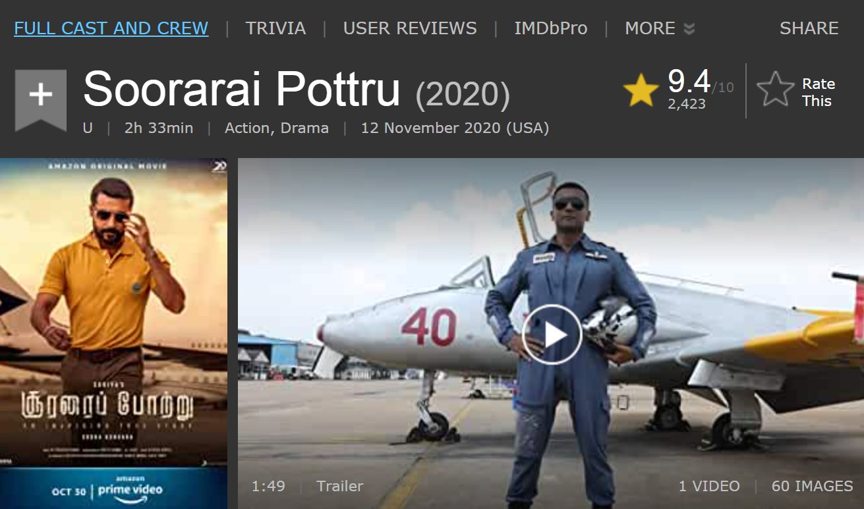864x509 pixels.
Task: Click the U certificate rating
Action: click(x=88, y=128)
